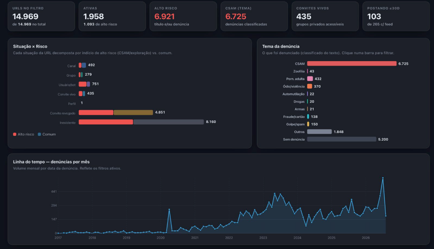Click the highest peak point on timeline
The image size is (434, 249).
[383, 178]
